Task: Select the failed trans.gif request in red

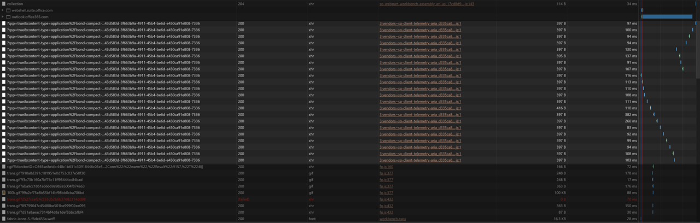Action: tap(350, 199)
